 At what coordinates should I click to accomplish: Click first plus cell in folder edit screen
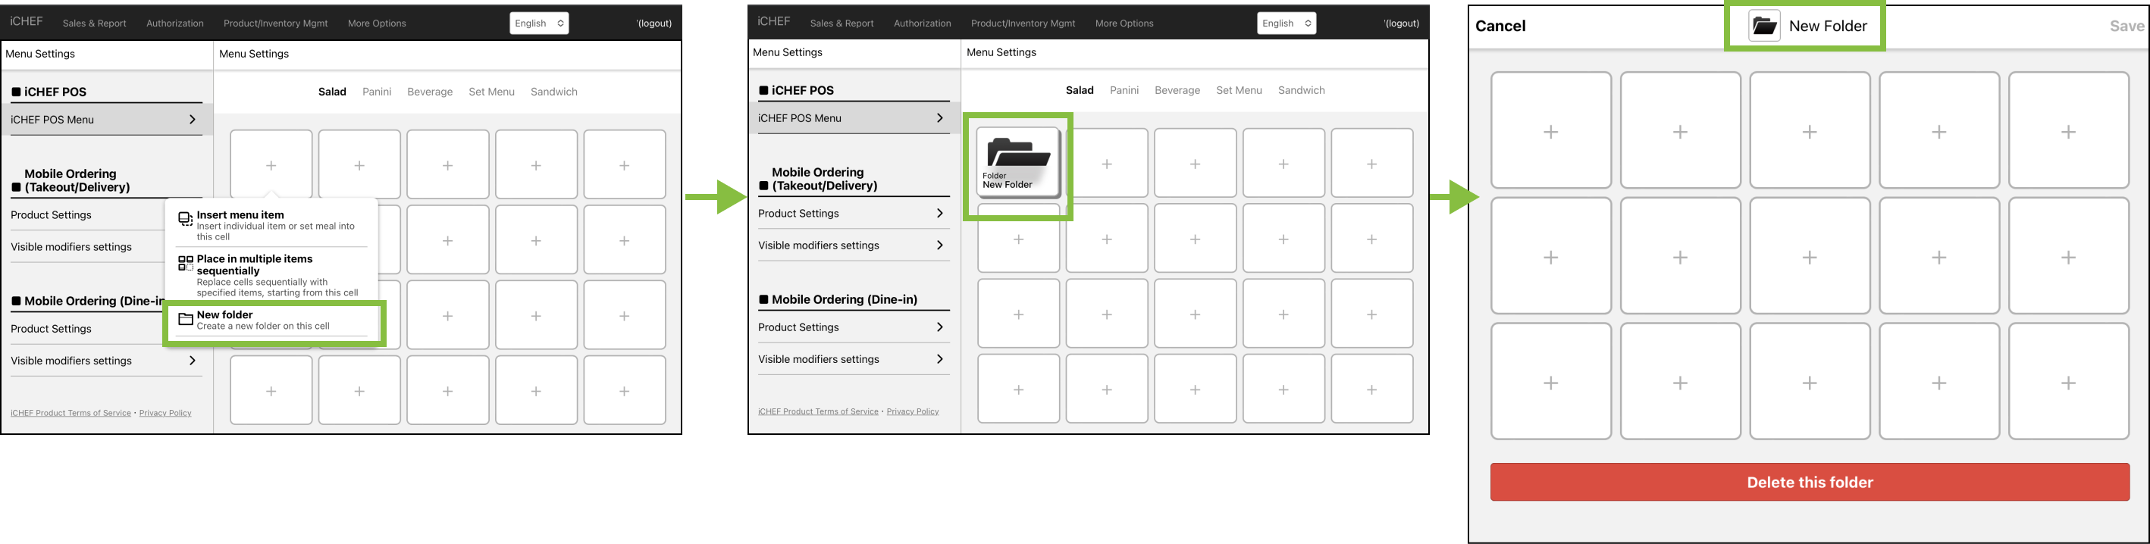[x=1550, y=131]
